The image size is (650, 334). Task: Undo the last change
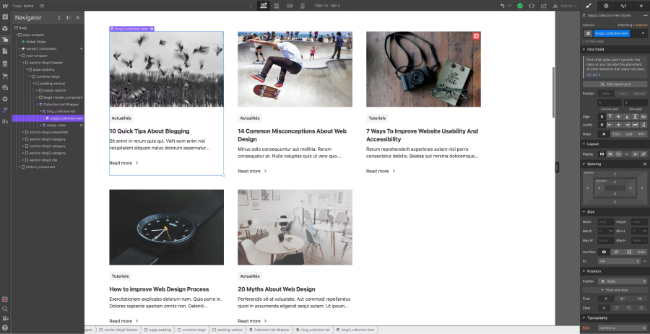[x=503, y=6]
